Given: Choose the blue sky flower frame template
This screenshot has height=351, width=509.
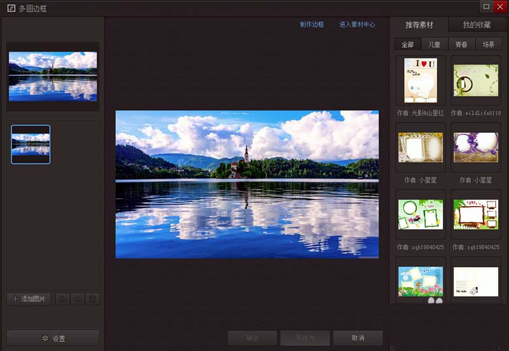Looking at the screenshot, I should [x=421, y=281].
